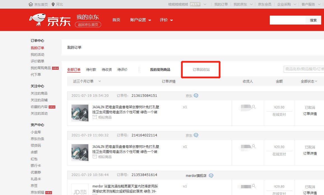Open 京东钢镚 in the sidebar
The height and width of the screenshot is (195, 324).
(x=37, y=192)
